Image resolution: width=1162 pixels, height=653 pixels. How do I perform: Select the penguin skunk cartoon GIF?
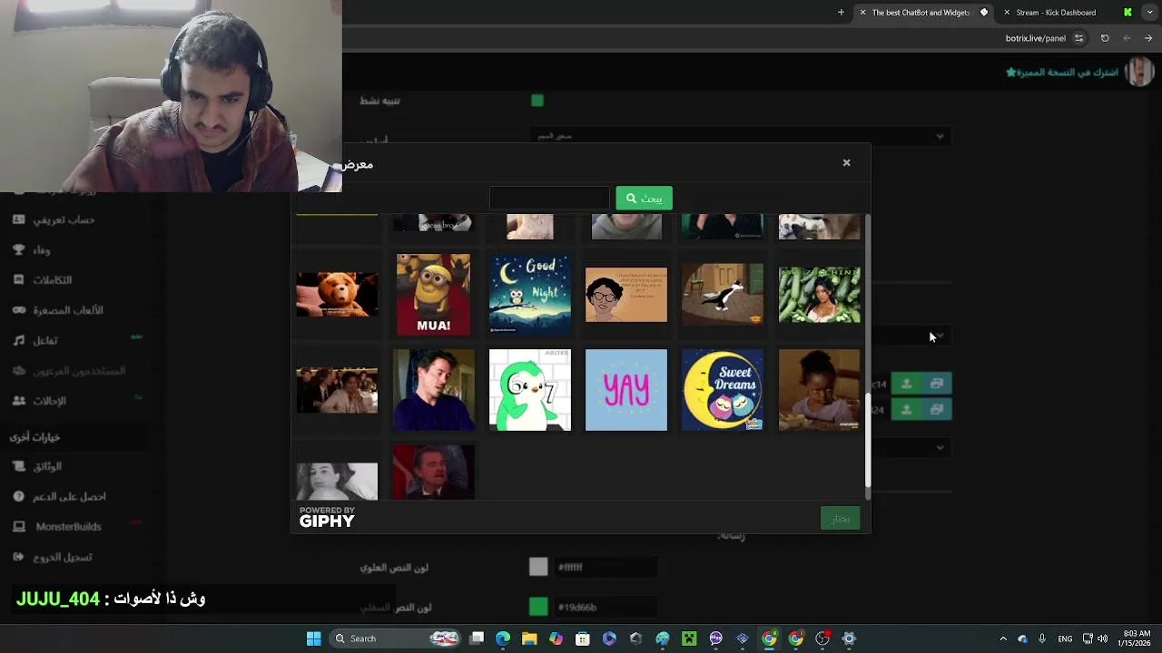pos(723,294)
